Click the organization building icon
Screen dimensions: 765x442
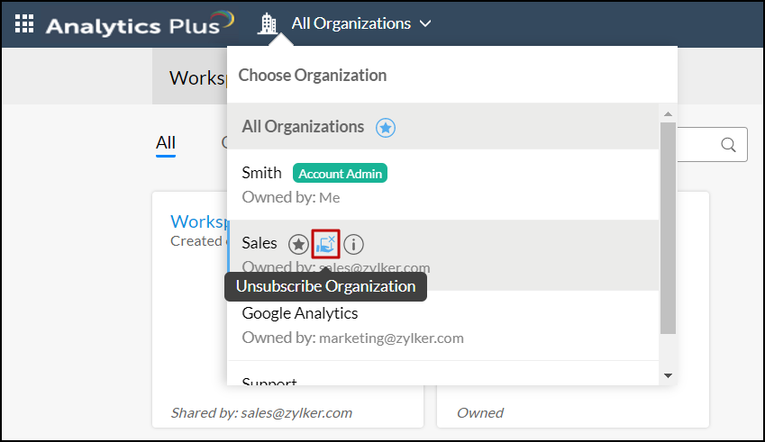click(267, 23)
